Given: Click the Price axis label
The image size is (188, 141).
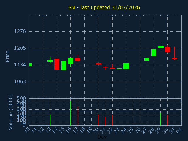Looking at the screenshot, I should [x=7, y=56].
